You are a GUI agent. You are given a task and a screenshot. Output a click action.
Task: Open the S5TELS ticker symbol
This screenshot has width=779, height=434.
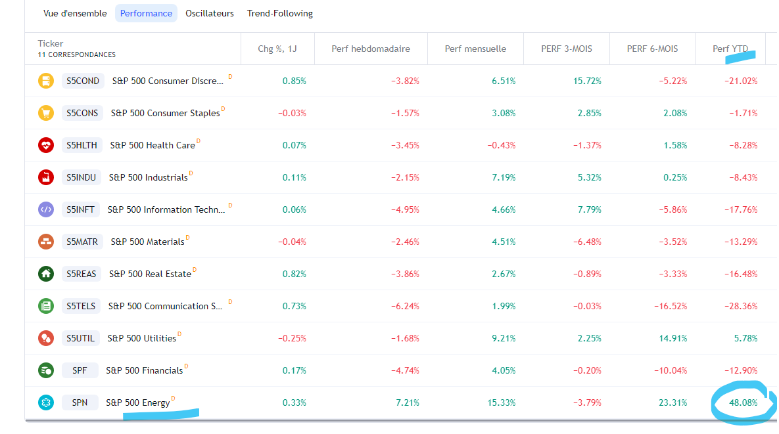[x=81, y=306]
